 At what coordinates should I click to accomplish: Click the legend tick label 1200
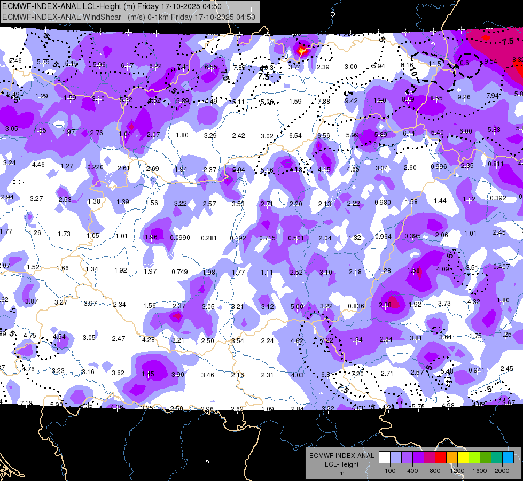(x=457, y=471)
